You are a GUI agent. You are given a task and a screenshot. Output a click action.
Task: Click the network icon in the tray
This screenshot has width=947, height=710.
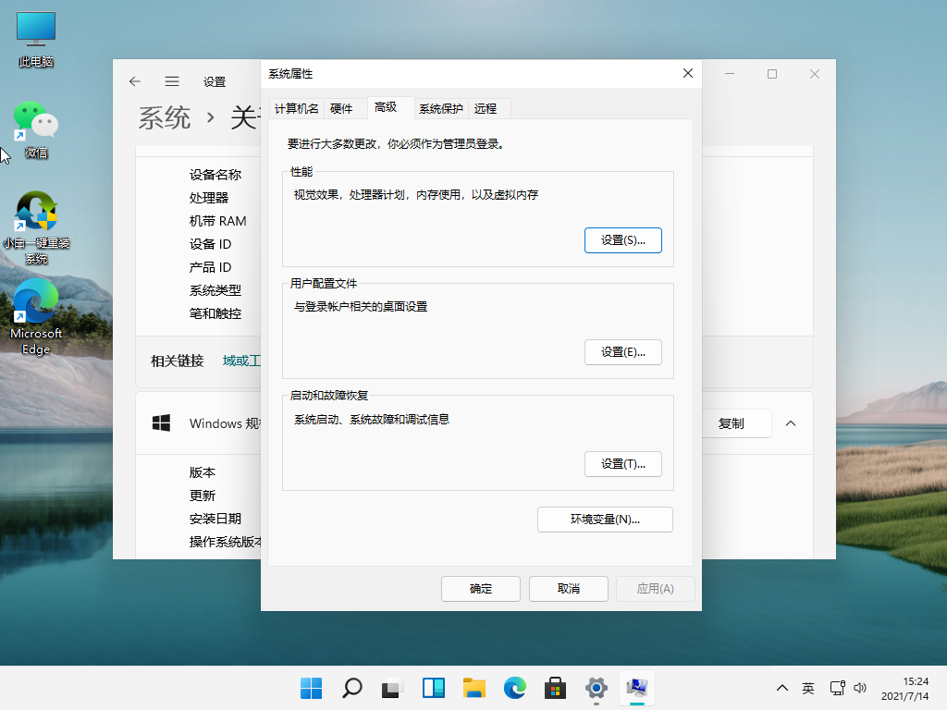click(835, 688)
